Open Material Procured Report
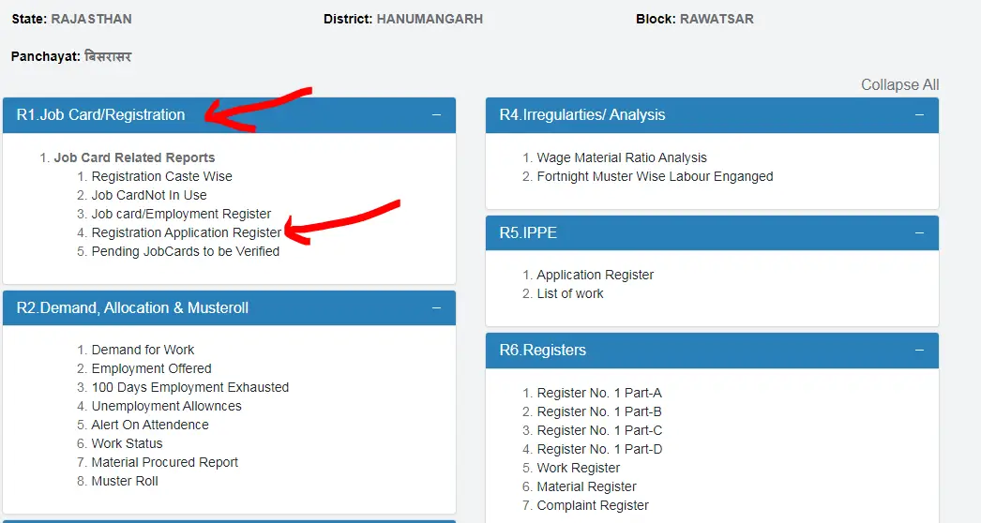The width and height of the screenshot is (981, 523). click(x=164, y=462)
